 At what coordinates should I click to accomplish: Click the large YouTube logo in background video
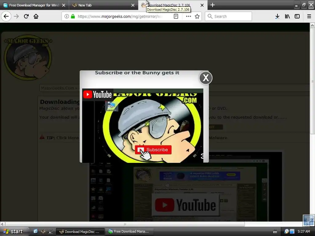tap(185, 205)
